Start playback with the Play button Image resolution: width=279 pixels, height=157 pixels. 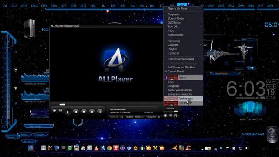point(68,112)
